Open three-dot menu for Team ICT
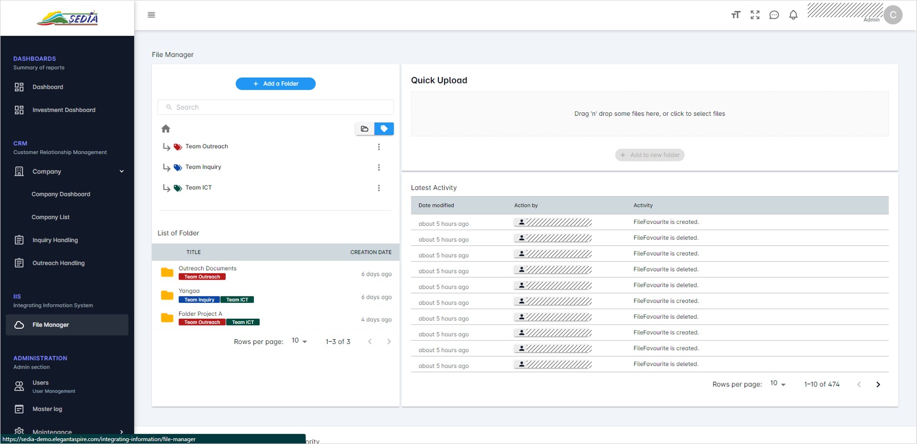 pos(379,188)
